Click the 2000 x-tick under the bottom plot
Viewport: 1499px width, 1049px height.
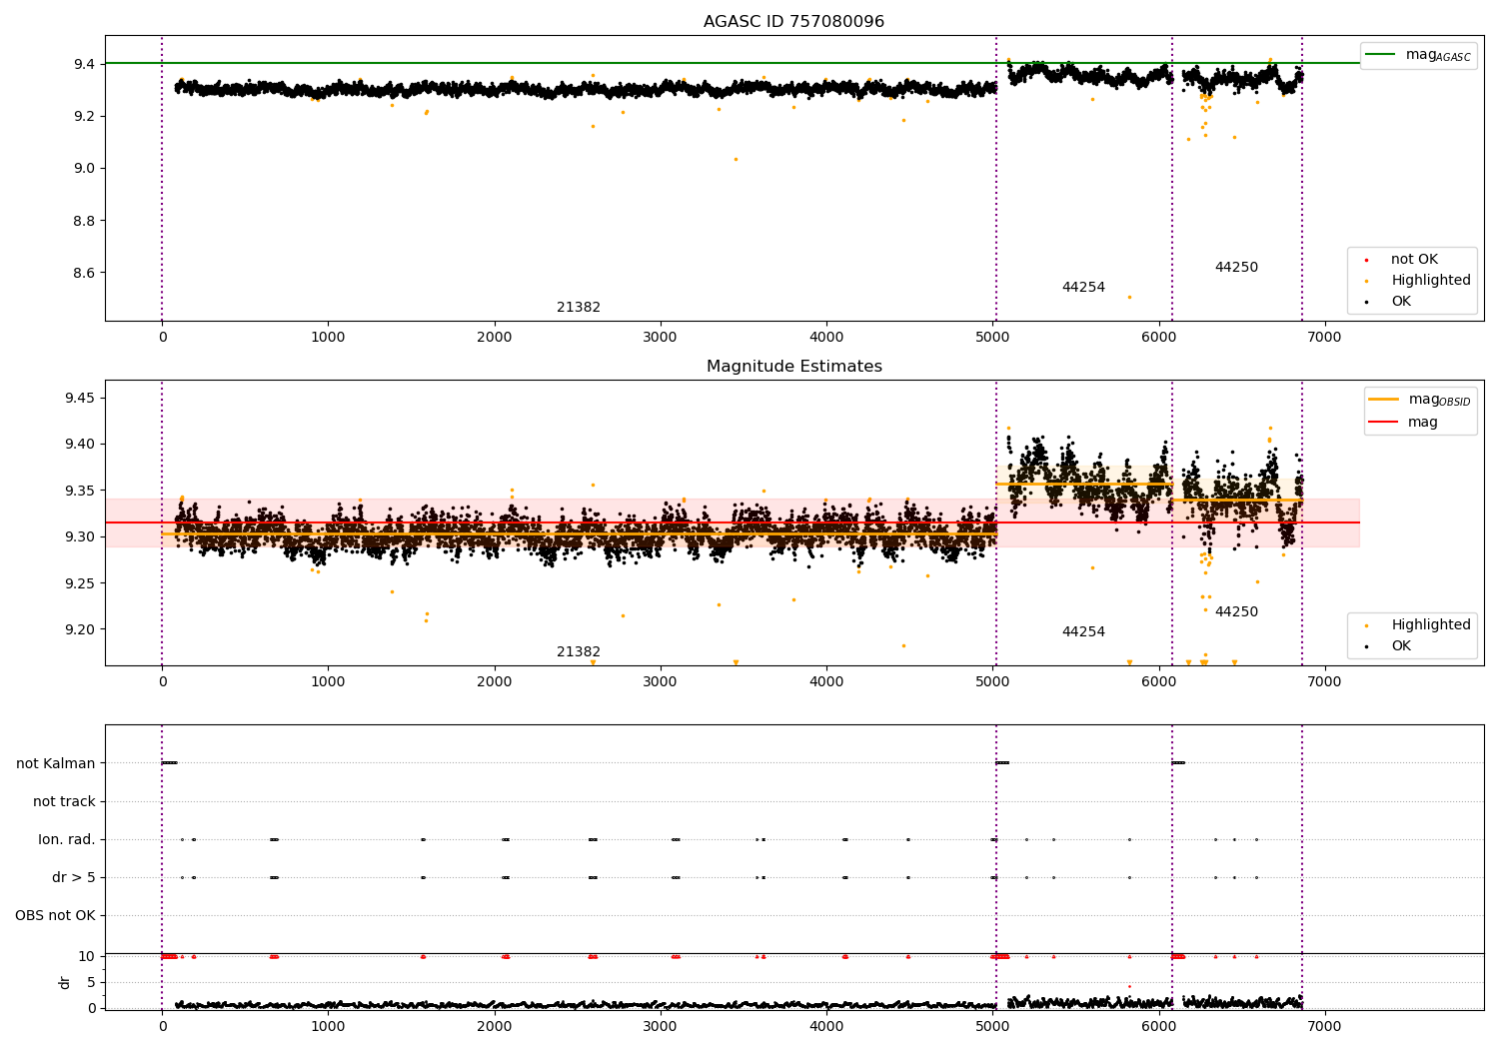(x=494, y=1027)
